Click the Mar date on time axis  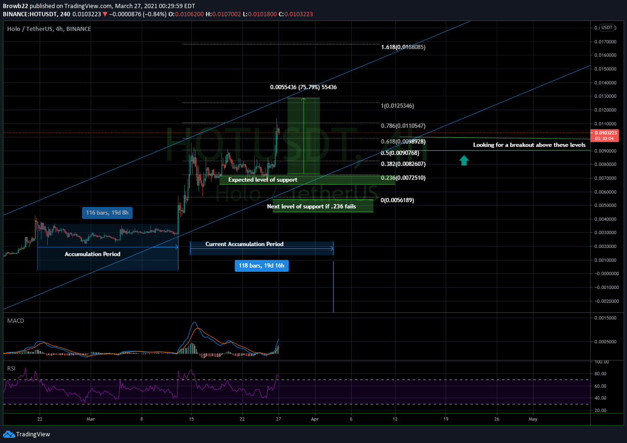point(91,419)
